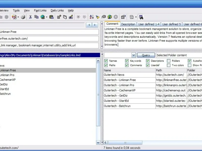Click the colorful checkered database icon

click(x=14, y=17)
